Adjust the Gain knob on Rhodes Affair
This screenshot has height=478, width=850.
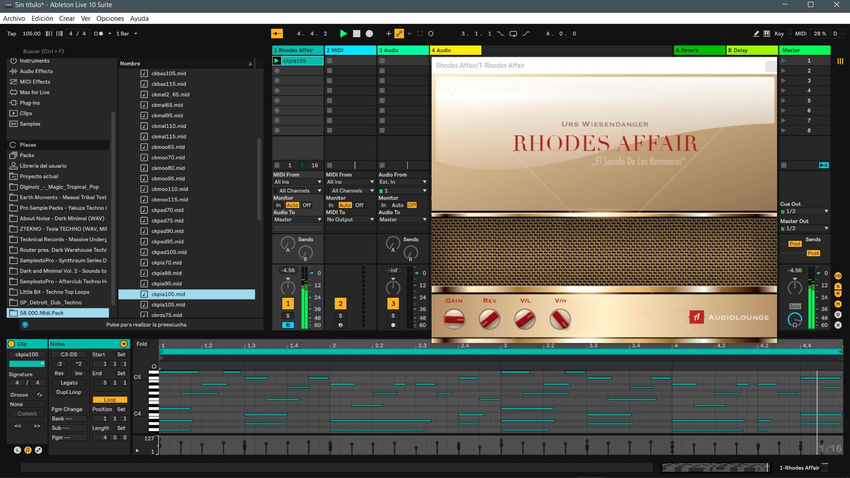[x=454, y=319]
